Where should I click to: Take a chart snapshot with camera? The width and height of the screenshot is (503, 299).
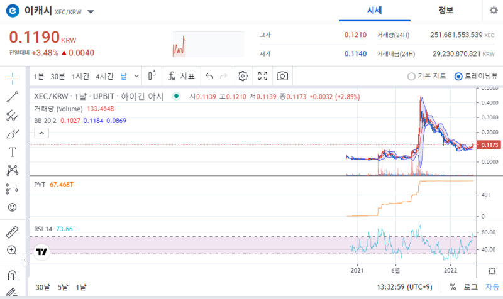282,76
